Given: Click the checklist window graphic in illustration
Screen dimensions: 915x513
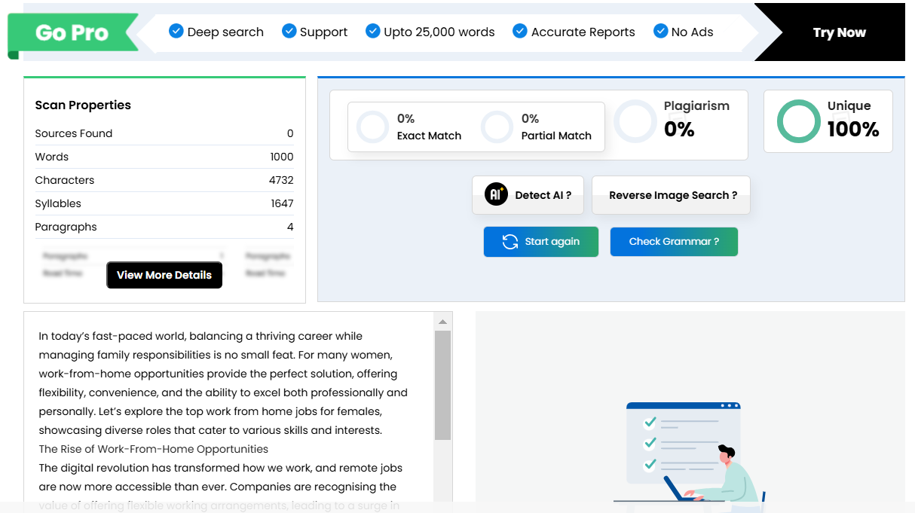Looking at the screenshot, I should pyautogui.click(x=684, y=442).
